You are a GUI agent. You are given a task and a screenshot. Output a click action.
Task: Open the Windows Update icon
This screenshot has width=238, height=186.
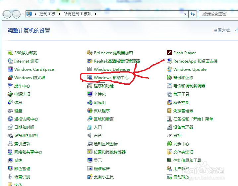169,69
